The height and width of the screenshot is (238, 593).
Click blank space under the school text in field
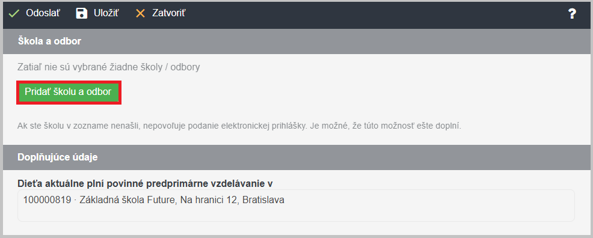[296, 213]
